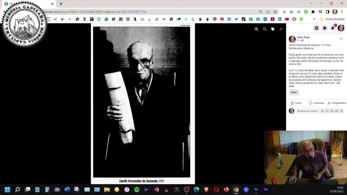This screenshot has width=347, height=195.
Task: Add a sticker to the comment
Action: [x=342, y=111]
